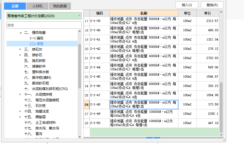
Task: Click the 插入(I) button
Action: [x=187, y=5]
